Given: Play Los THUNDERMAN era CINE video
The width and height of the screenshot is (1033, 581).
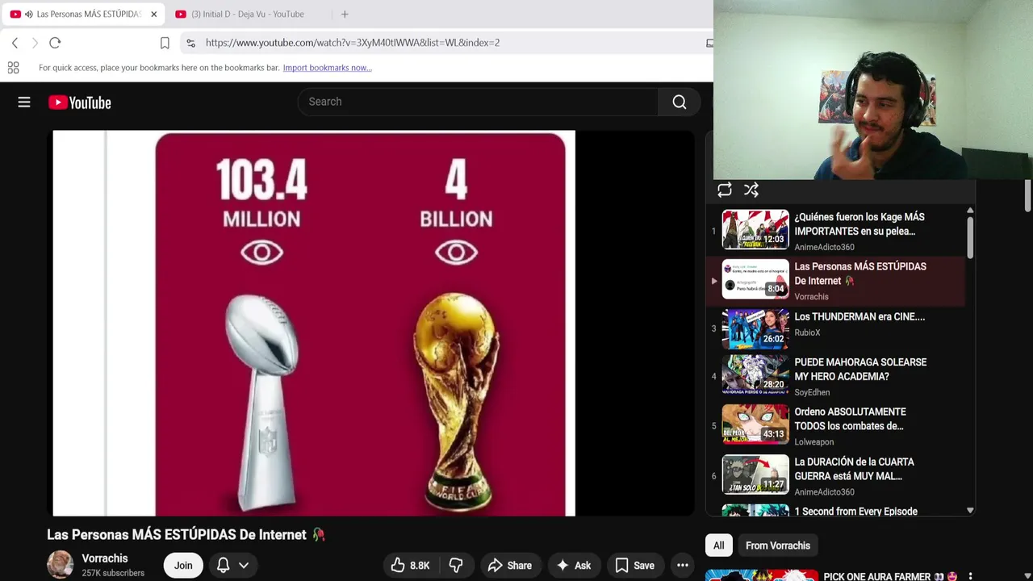Looking at the screenshot, I should pyautogui.click(x=838, y=328).
